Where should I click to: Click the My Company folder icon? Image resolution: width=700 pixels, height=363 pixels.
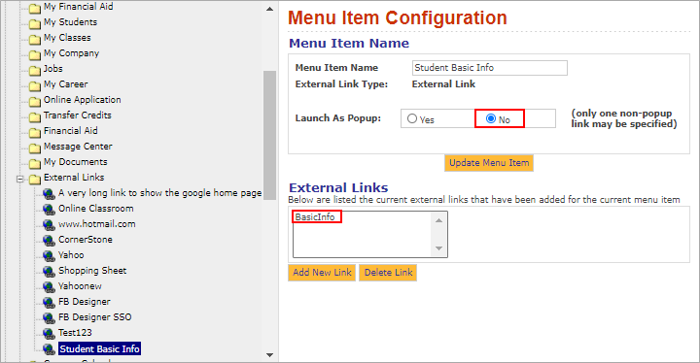tap(34, 55)
